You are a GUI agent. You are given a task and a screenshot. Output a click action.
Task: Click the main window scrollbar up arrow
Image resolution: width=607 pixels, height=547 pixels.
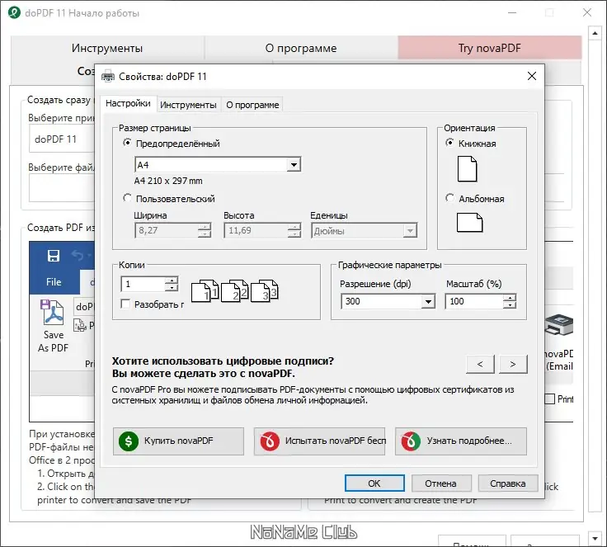[595, 33]
